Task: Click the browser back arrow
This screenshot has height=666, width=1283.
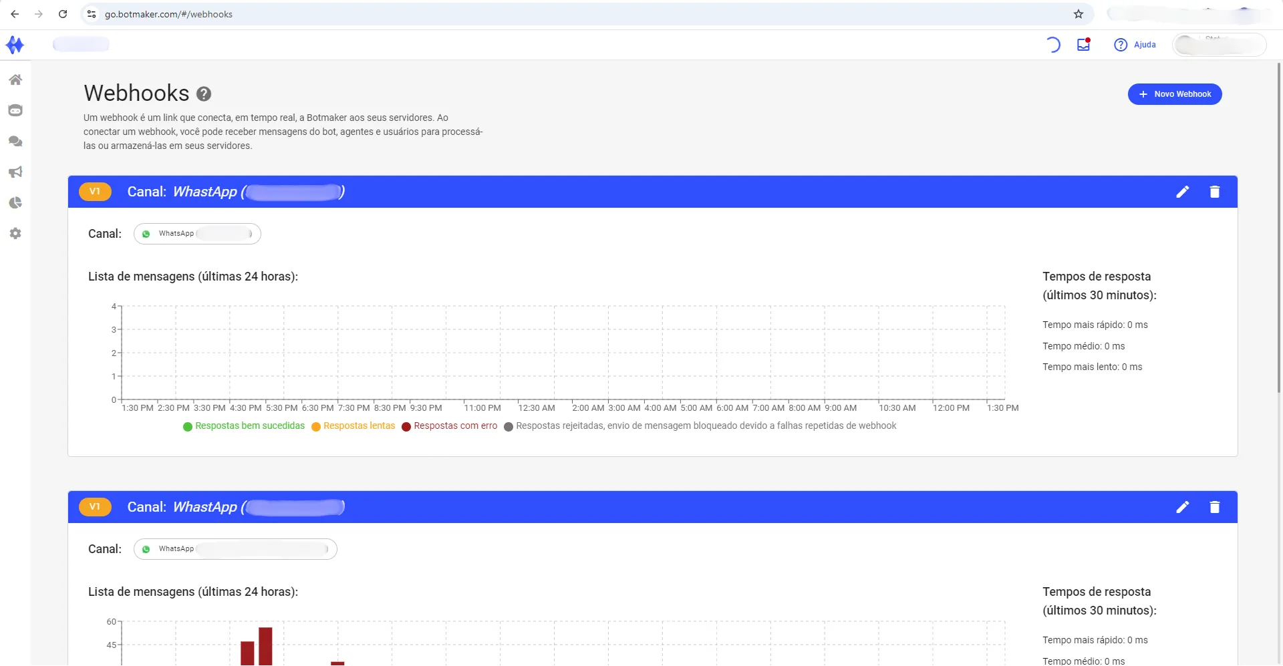Action: [15, 14]
